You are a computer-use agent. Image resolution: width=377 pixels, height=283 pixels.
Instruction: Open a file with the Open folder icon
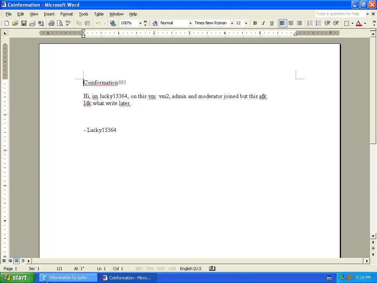tap(15, 23)
